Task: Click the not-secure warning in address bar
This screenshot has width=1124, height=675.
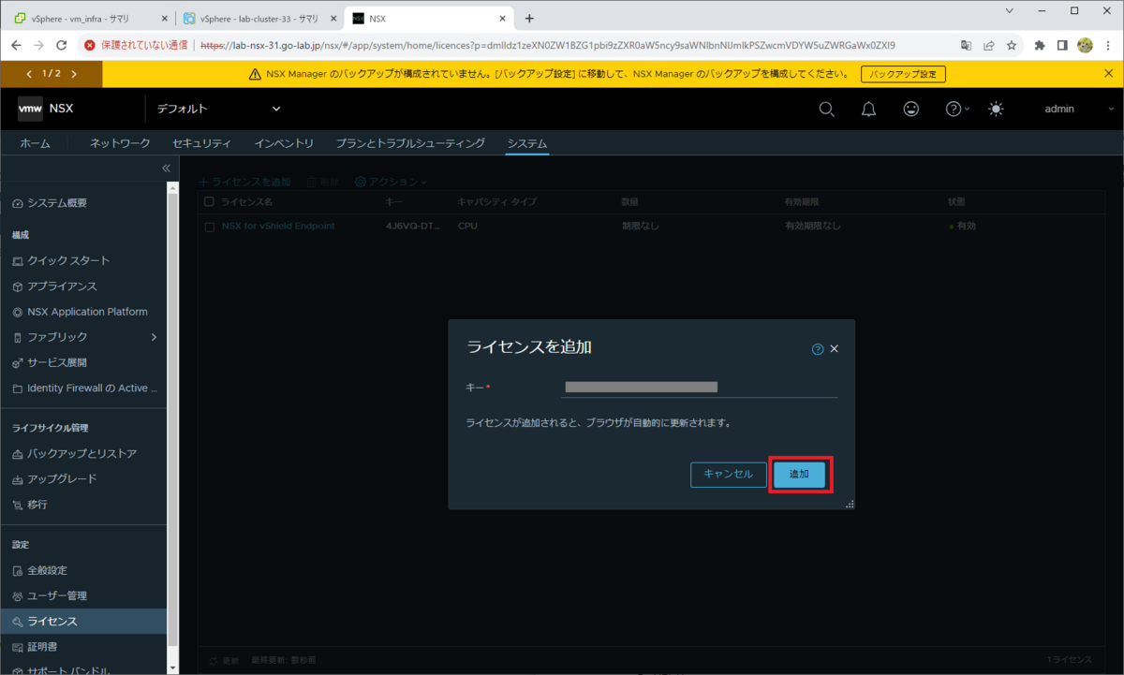Action: [136, 45]
